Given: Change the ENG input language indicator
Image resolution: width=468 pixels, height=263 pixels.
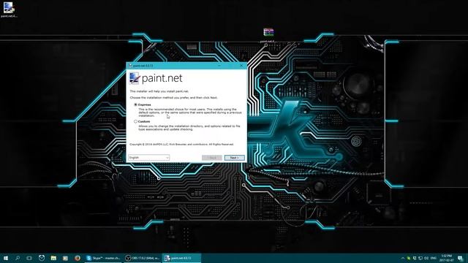Looking at the screenshot, I should [434, 258].
